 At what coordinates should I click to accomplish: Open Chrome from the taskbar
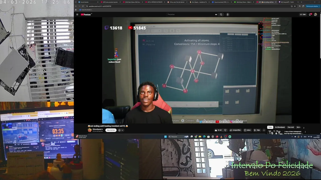click(x=196, y=137)
